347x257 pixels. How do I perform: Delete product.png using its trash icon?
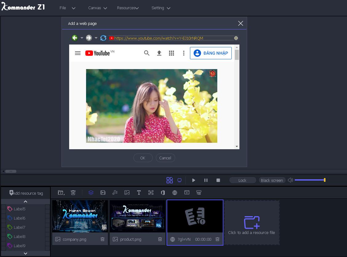[160, 239]
